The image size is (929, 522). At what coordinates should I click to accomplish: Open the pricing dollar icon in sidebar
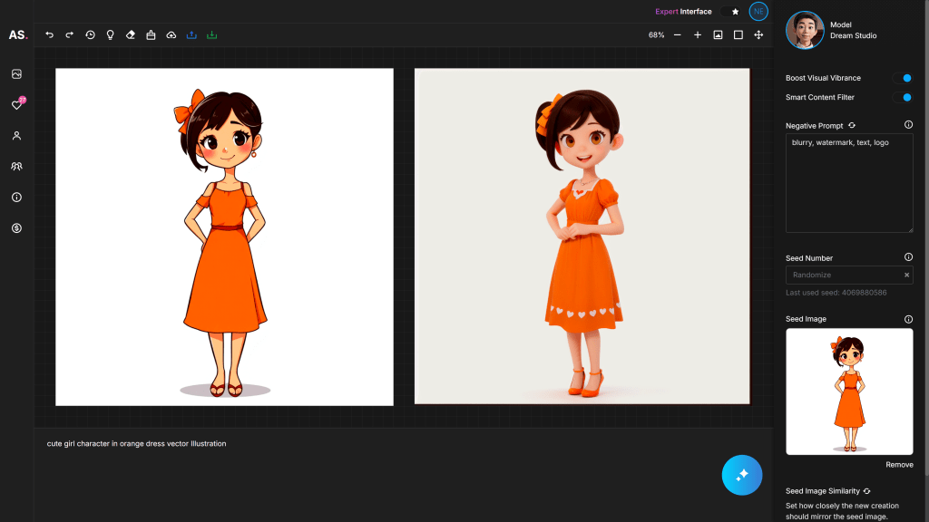pyautogui.click(x=16, y=227)
